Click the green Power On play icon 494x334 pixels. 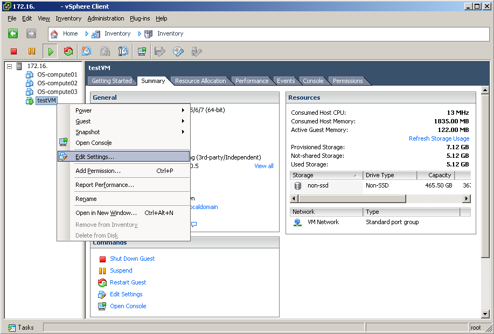click(51, 51)
